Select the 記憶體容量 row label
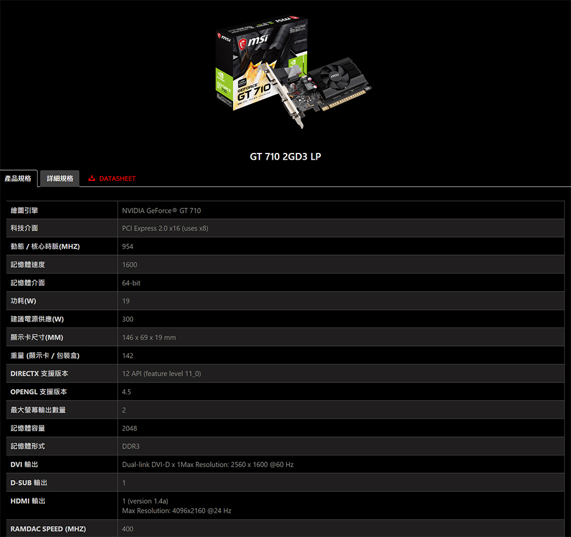 tap(27, 428)
